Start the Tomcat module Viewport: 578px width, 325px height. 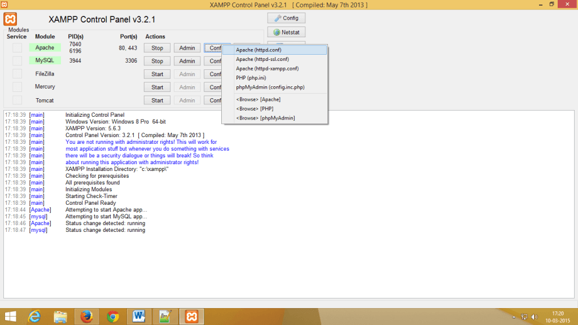(157, 100)
